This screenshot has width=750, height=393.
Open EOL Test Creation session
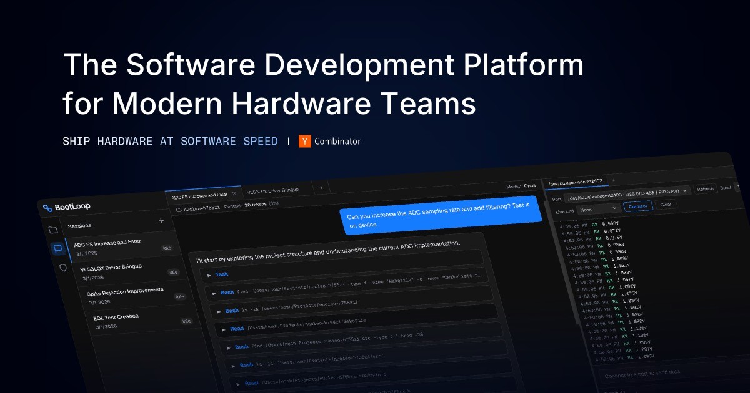[144, 321]
